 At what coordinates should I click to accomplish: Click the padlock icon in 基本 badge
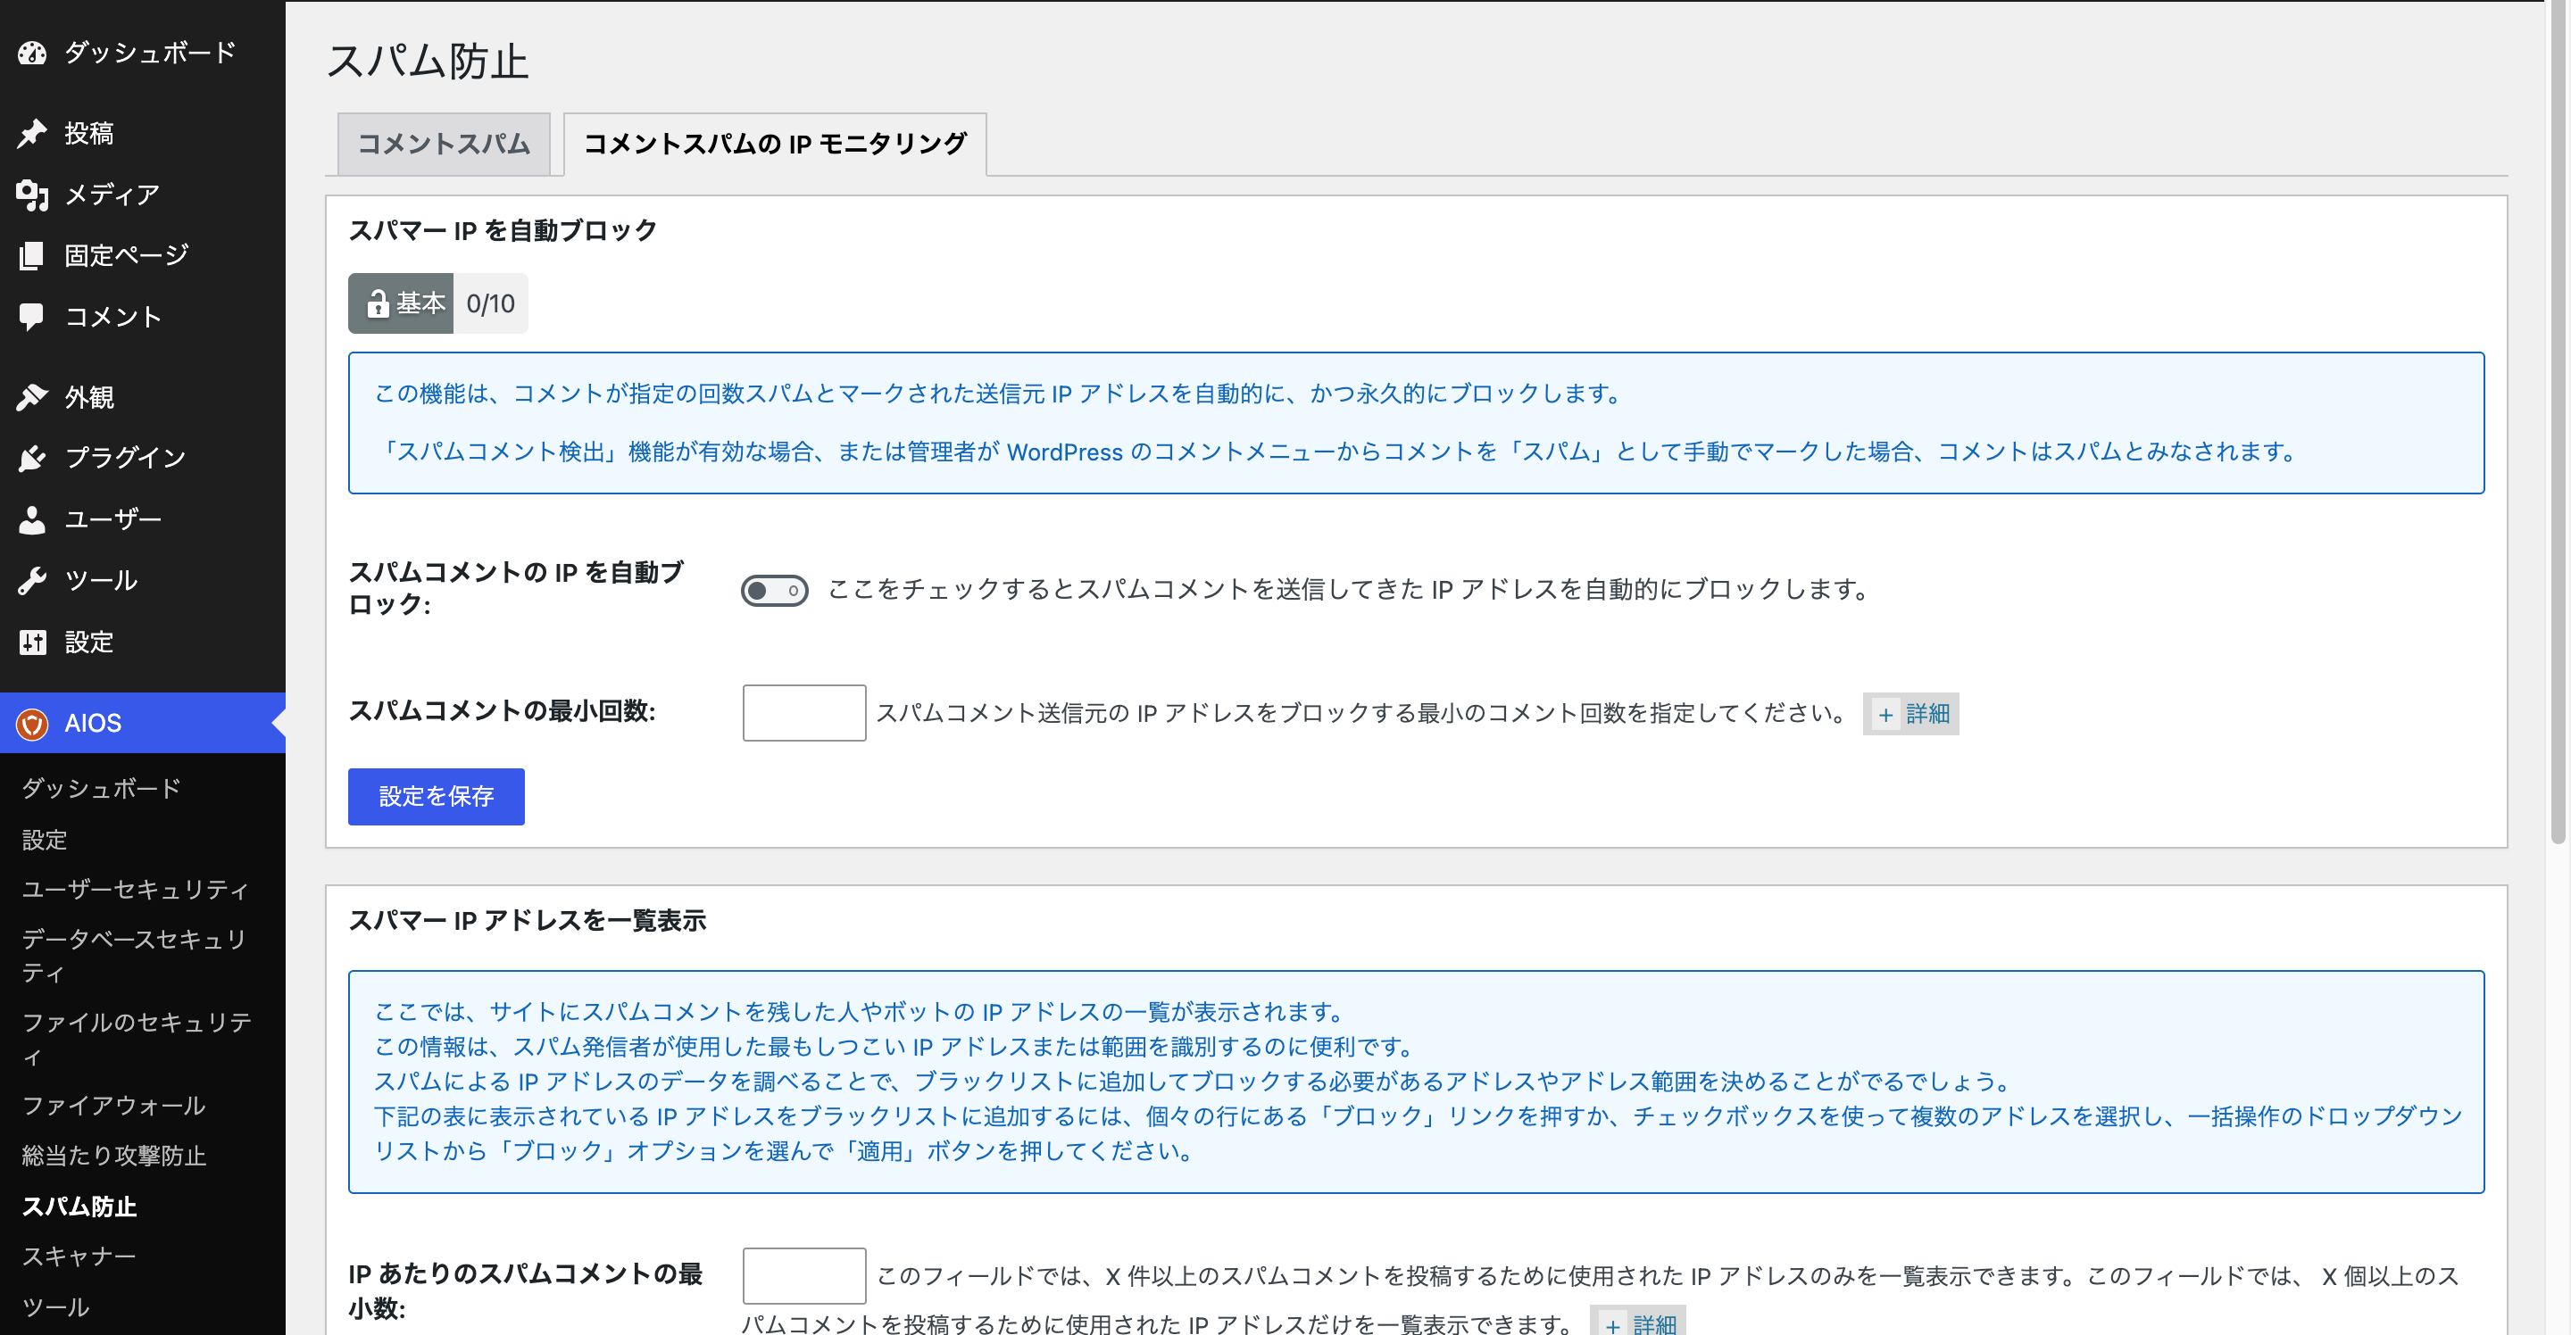pos(378,303)
